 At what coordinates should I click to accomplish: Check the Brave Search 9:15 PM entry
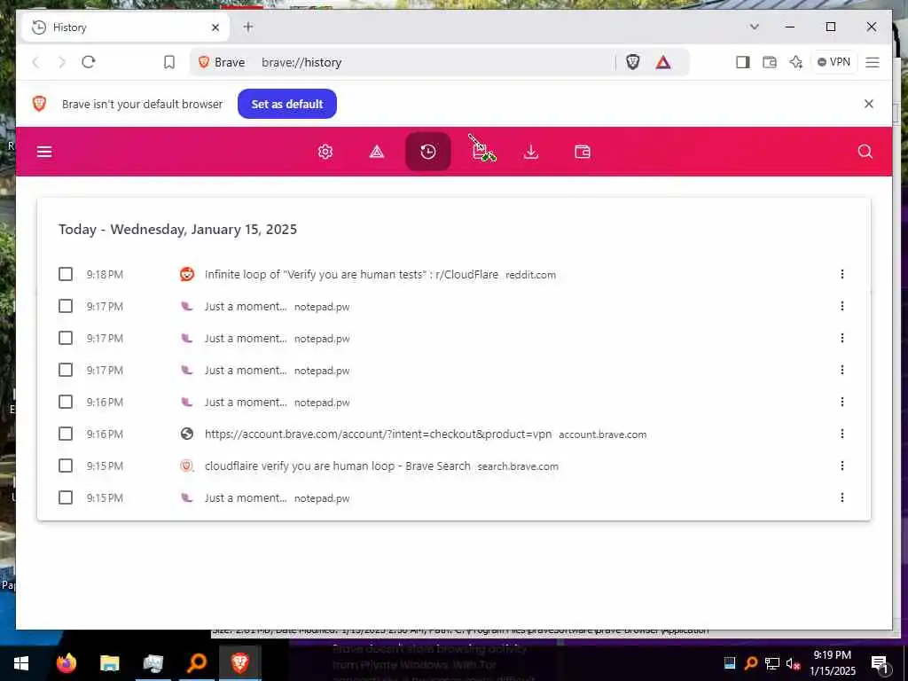coord(66,466)
